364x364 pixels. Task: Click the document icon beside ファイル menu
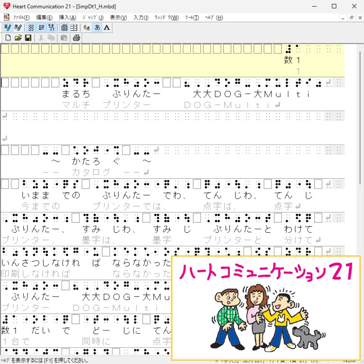[x=7, y=17]
